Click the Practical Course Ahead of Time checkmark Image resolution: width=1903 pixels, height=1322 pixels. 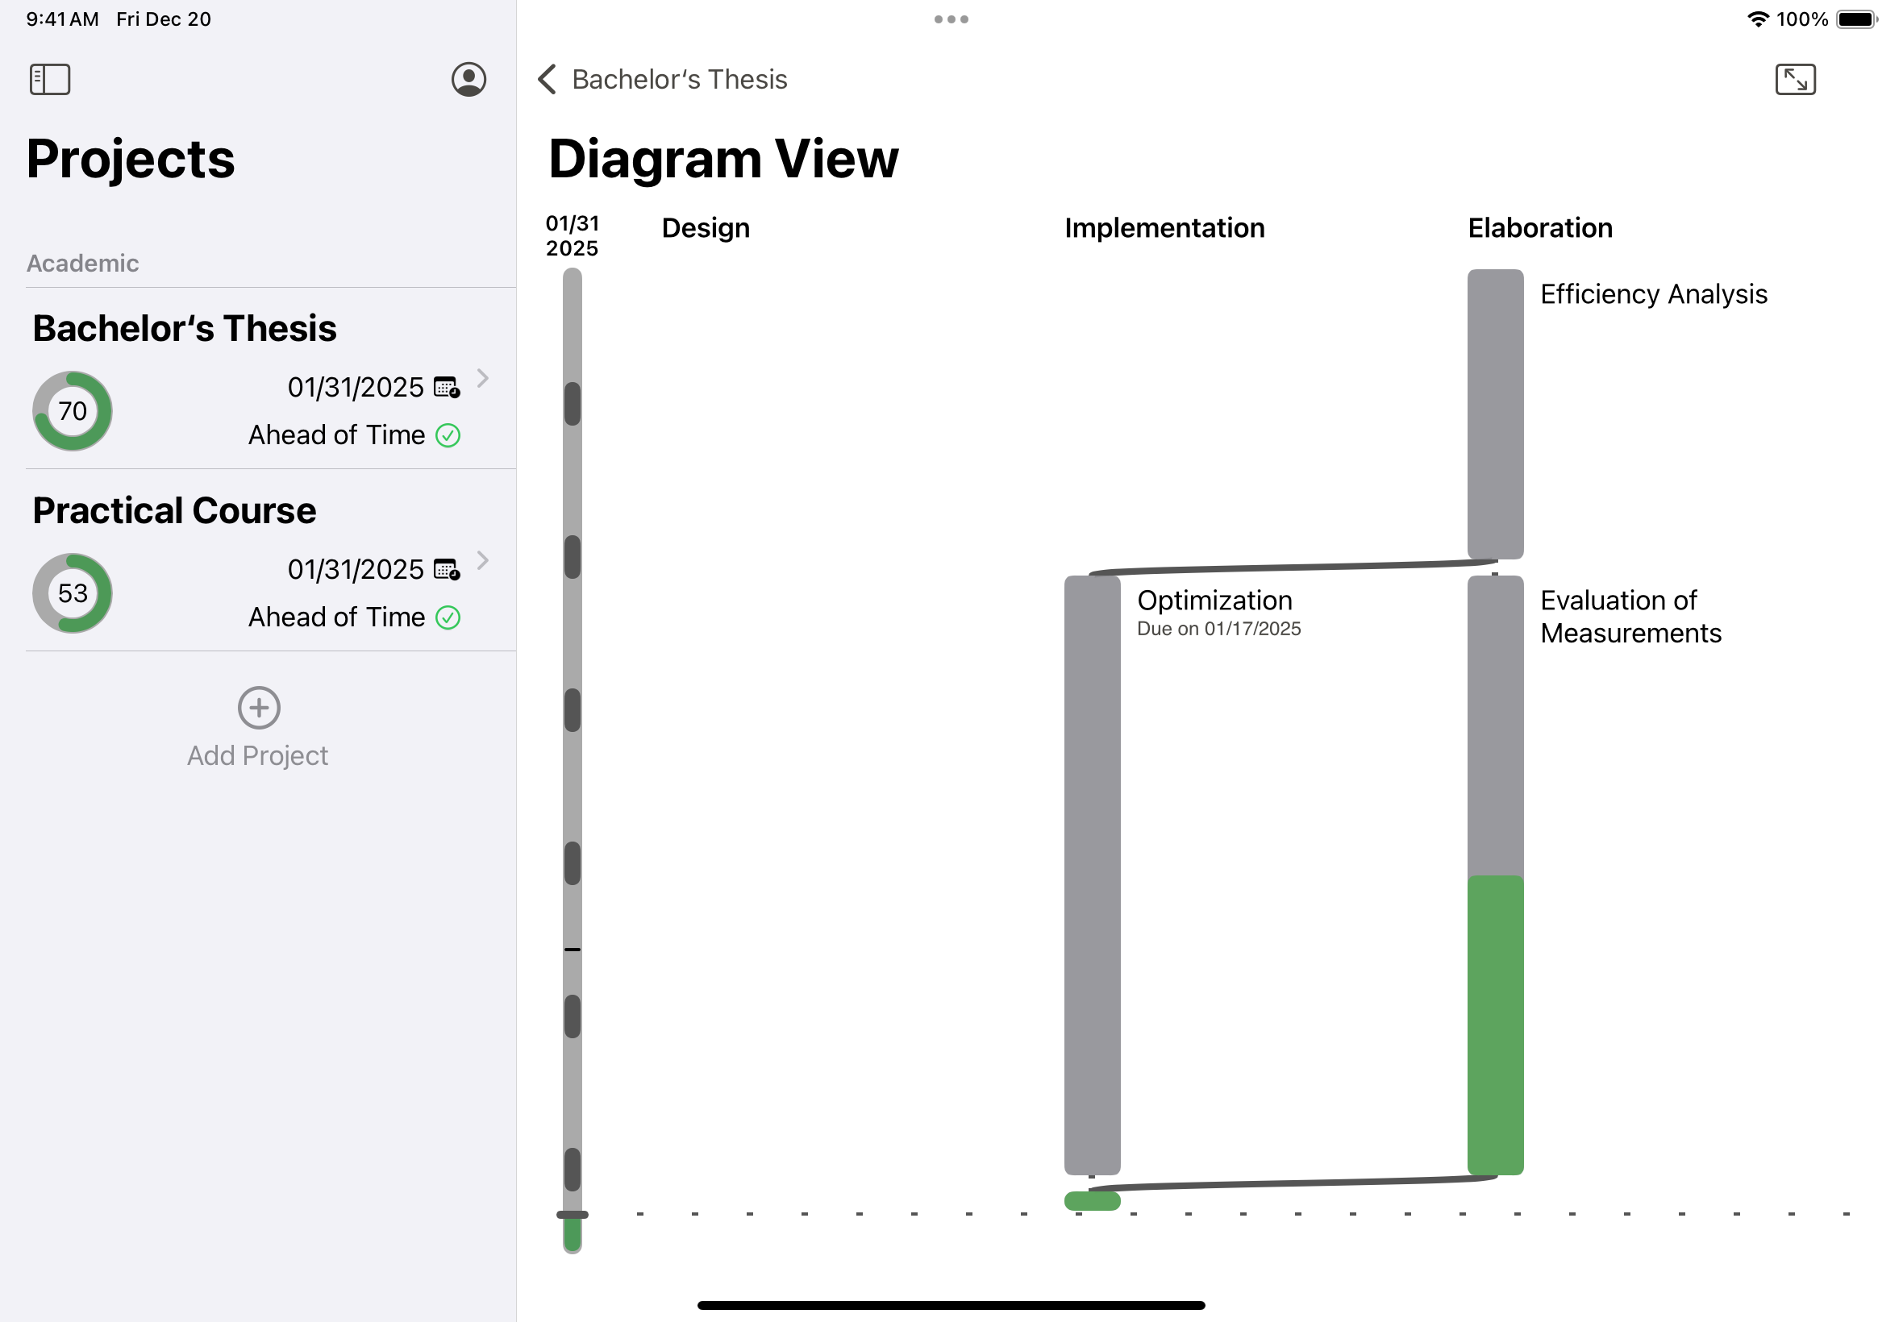(448, 617)
